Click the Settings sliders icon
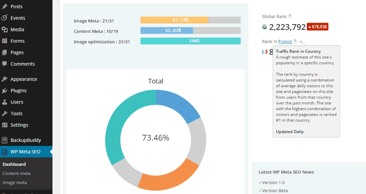 click(5, 125)
